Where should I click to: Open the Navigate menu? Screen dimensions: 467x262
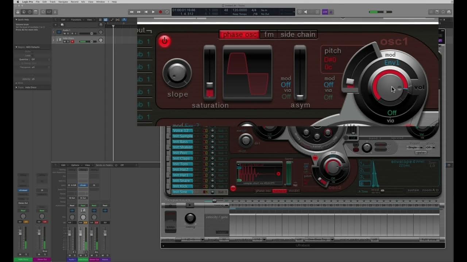tap(63, 2)
